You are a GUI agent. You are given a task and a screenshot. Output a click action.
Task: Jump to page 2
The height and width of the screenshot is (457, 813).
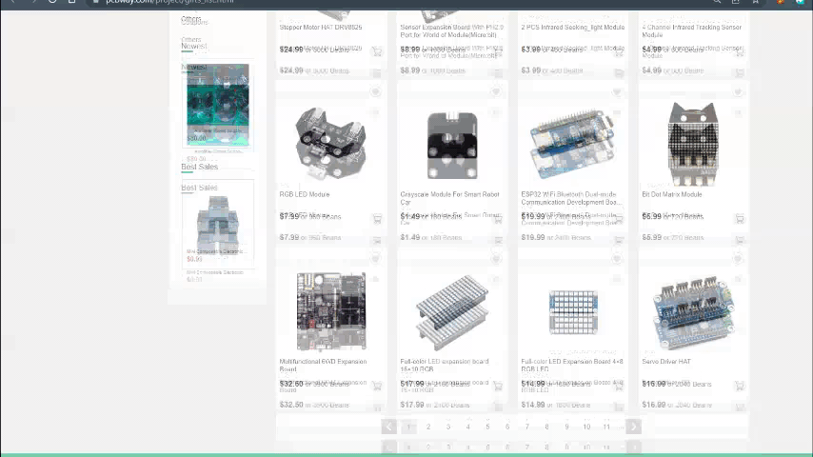[x=428, y=427]
